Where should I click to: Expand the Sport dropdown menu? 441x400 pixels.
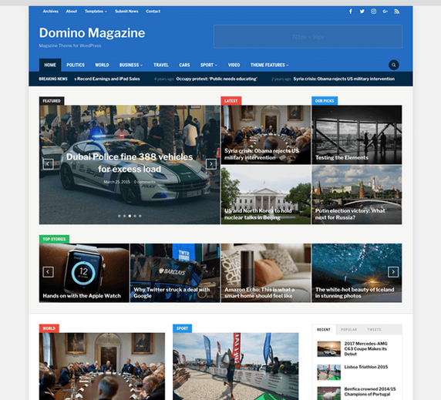209,65
